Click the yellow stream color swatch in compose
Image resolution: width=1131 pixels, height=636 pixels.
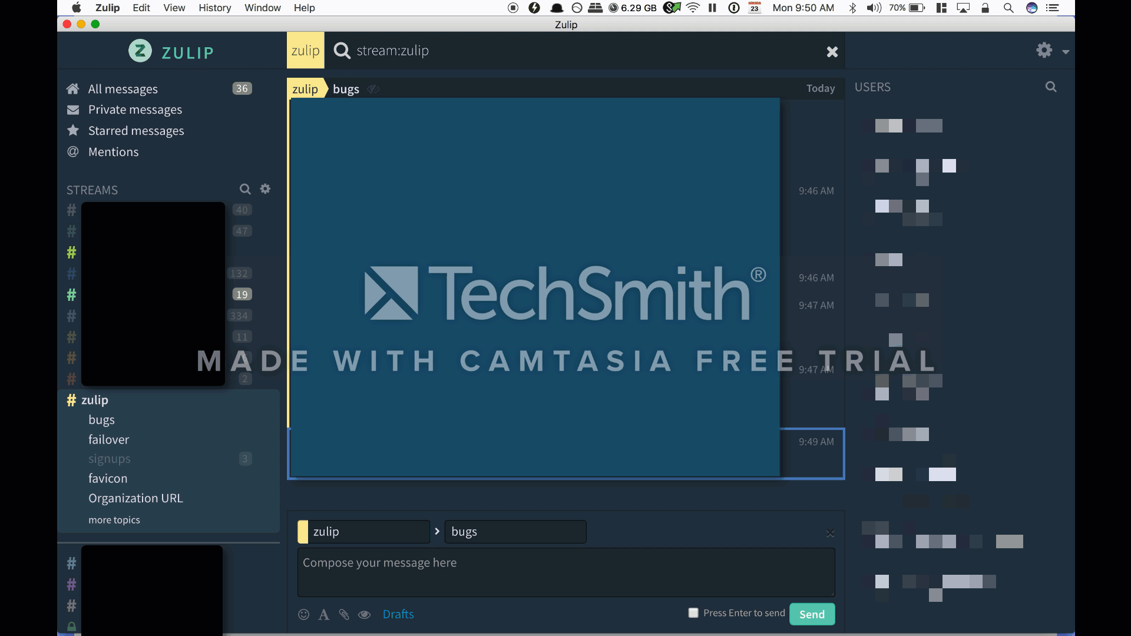pyautogui.click(x=303, y=532)
